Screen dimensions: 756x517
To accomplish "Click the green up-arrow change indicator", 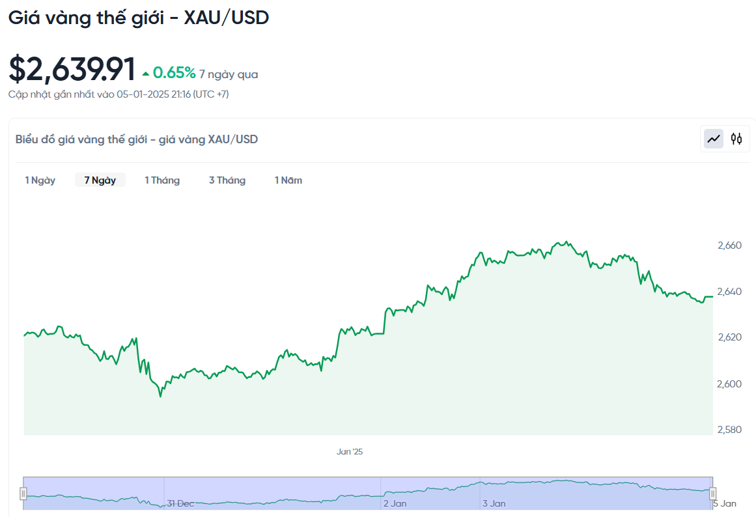I will click(145, 74).
